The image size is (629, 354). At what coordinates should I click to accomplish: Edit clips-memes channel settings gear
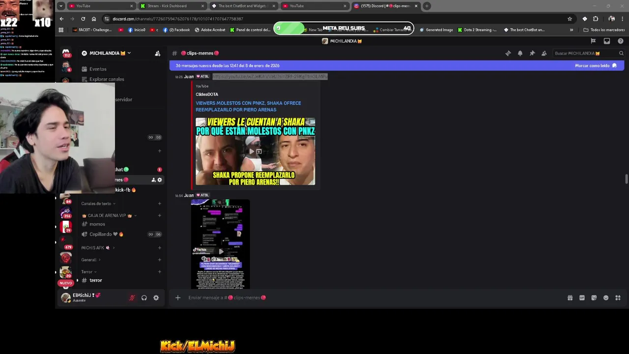click(160, 180)
